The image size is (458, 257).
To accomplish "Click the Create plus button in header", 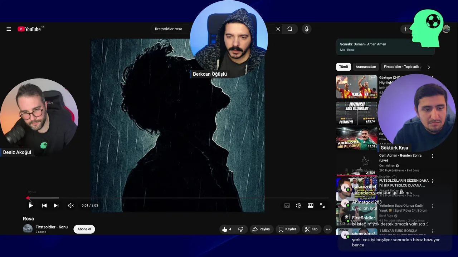I will pyautogui.click(x=405, y=29).
